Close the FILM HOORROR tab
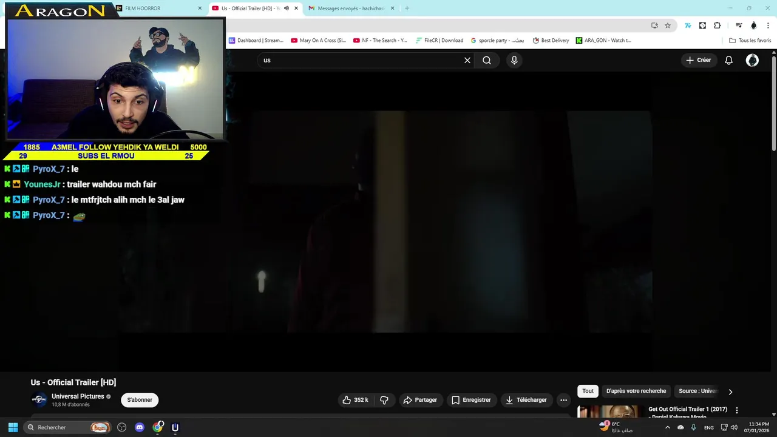 click(x=200, y=8)
